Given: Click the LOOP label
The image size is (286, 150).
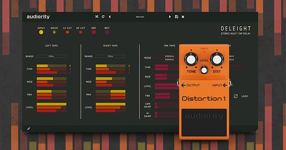Looking at the screenshot, I should tap(244, 96).
